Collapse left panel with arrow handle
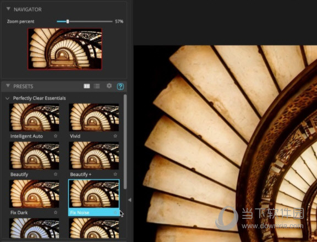The image size is (317, 242). 130,200
